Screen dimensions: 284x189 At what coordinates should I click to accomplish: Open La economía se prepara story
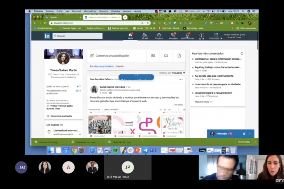[x=218, y=84]
